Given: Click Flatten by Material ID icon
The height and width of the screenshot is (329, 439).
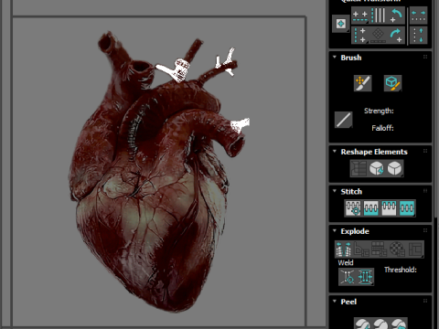Looking at the screenshot, I should pyautogui.click(x=397, y=249).
